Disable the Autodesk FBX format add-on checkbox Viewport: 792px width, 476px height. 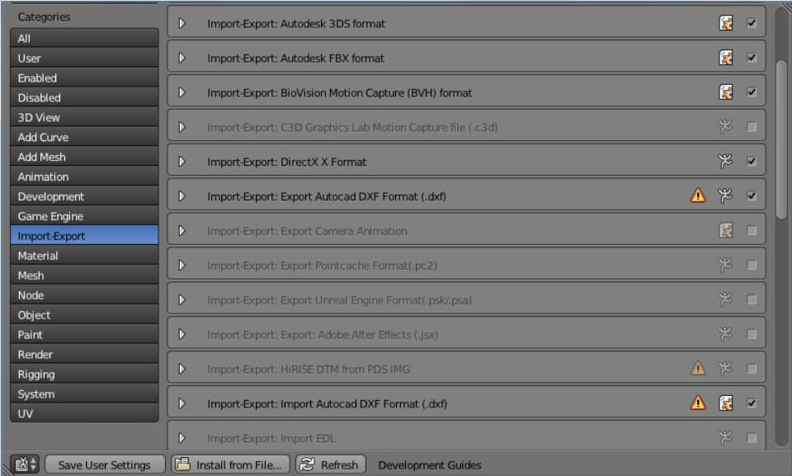click(752, 58)
